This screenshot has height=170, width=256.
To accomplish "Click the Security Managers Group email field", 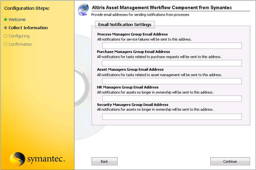I will click(172, 117).
